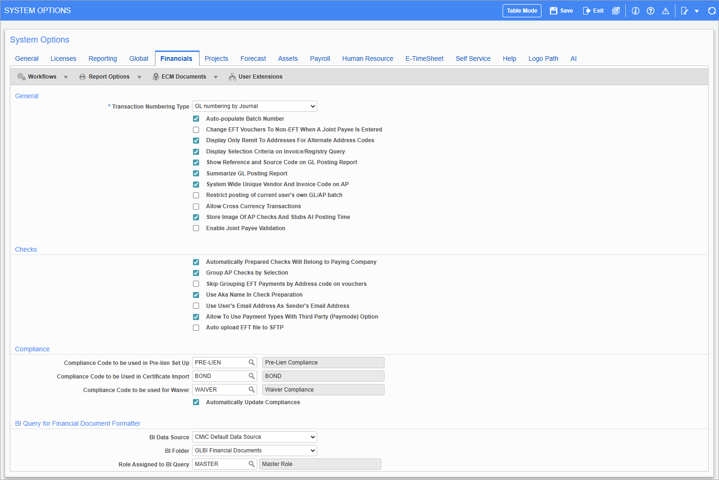Click the question mark help icon
The image size is (719, 480).
(x=651, y=11)
